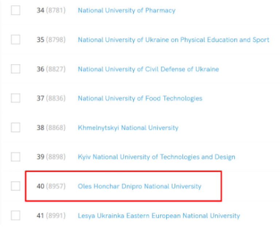Open National University of Ukraine on Physical Education link
The width and height of the screenshot is (280, 229).
173,40
